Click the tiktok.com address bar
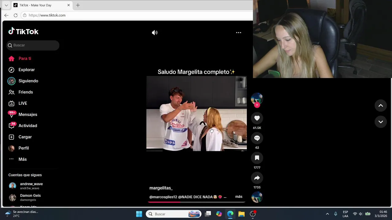 137,15
